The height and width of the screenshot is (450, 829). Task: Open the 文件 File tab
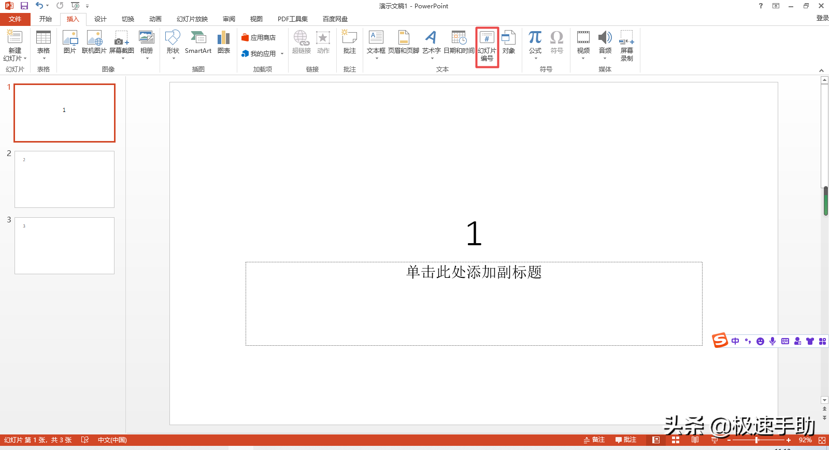pos(15,19)
